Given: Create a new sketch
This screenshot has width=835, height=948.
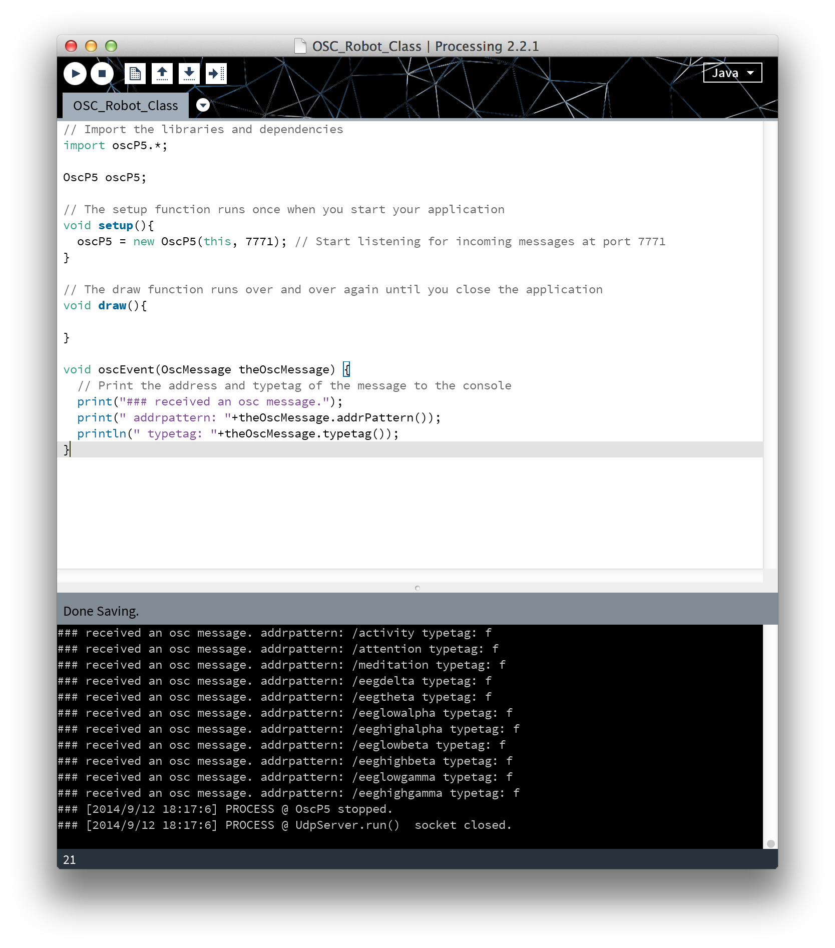Looking at the screenshot, I should pyautogui.click(x=135, y=74).
